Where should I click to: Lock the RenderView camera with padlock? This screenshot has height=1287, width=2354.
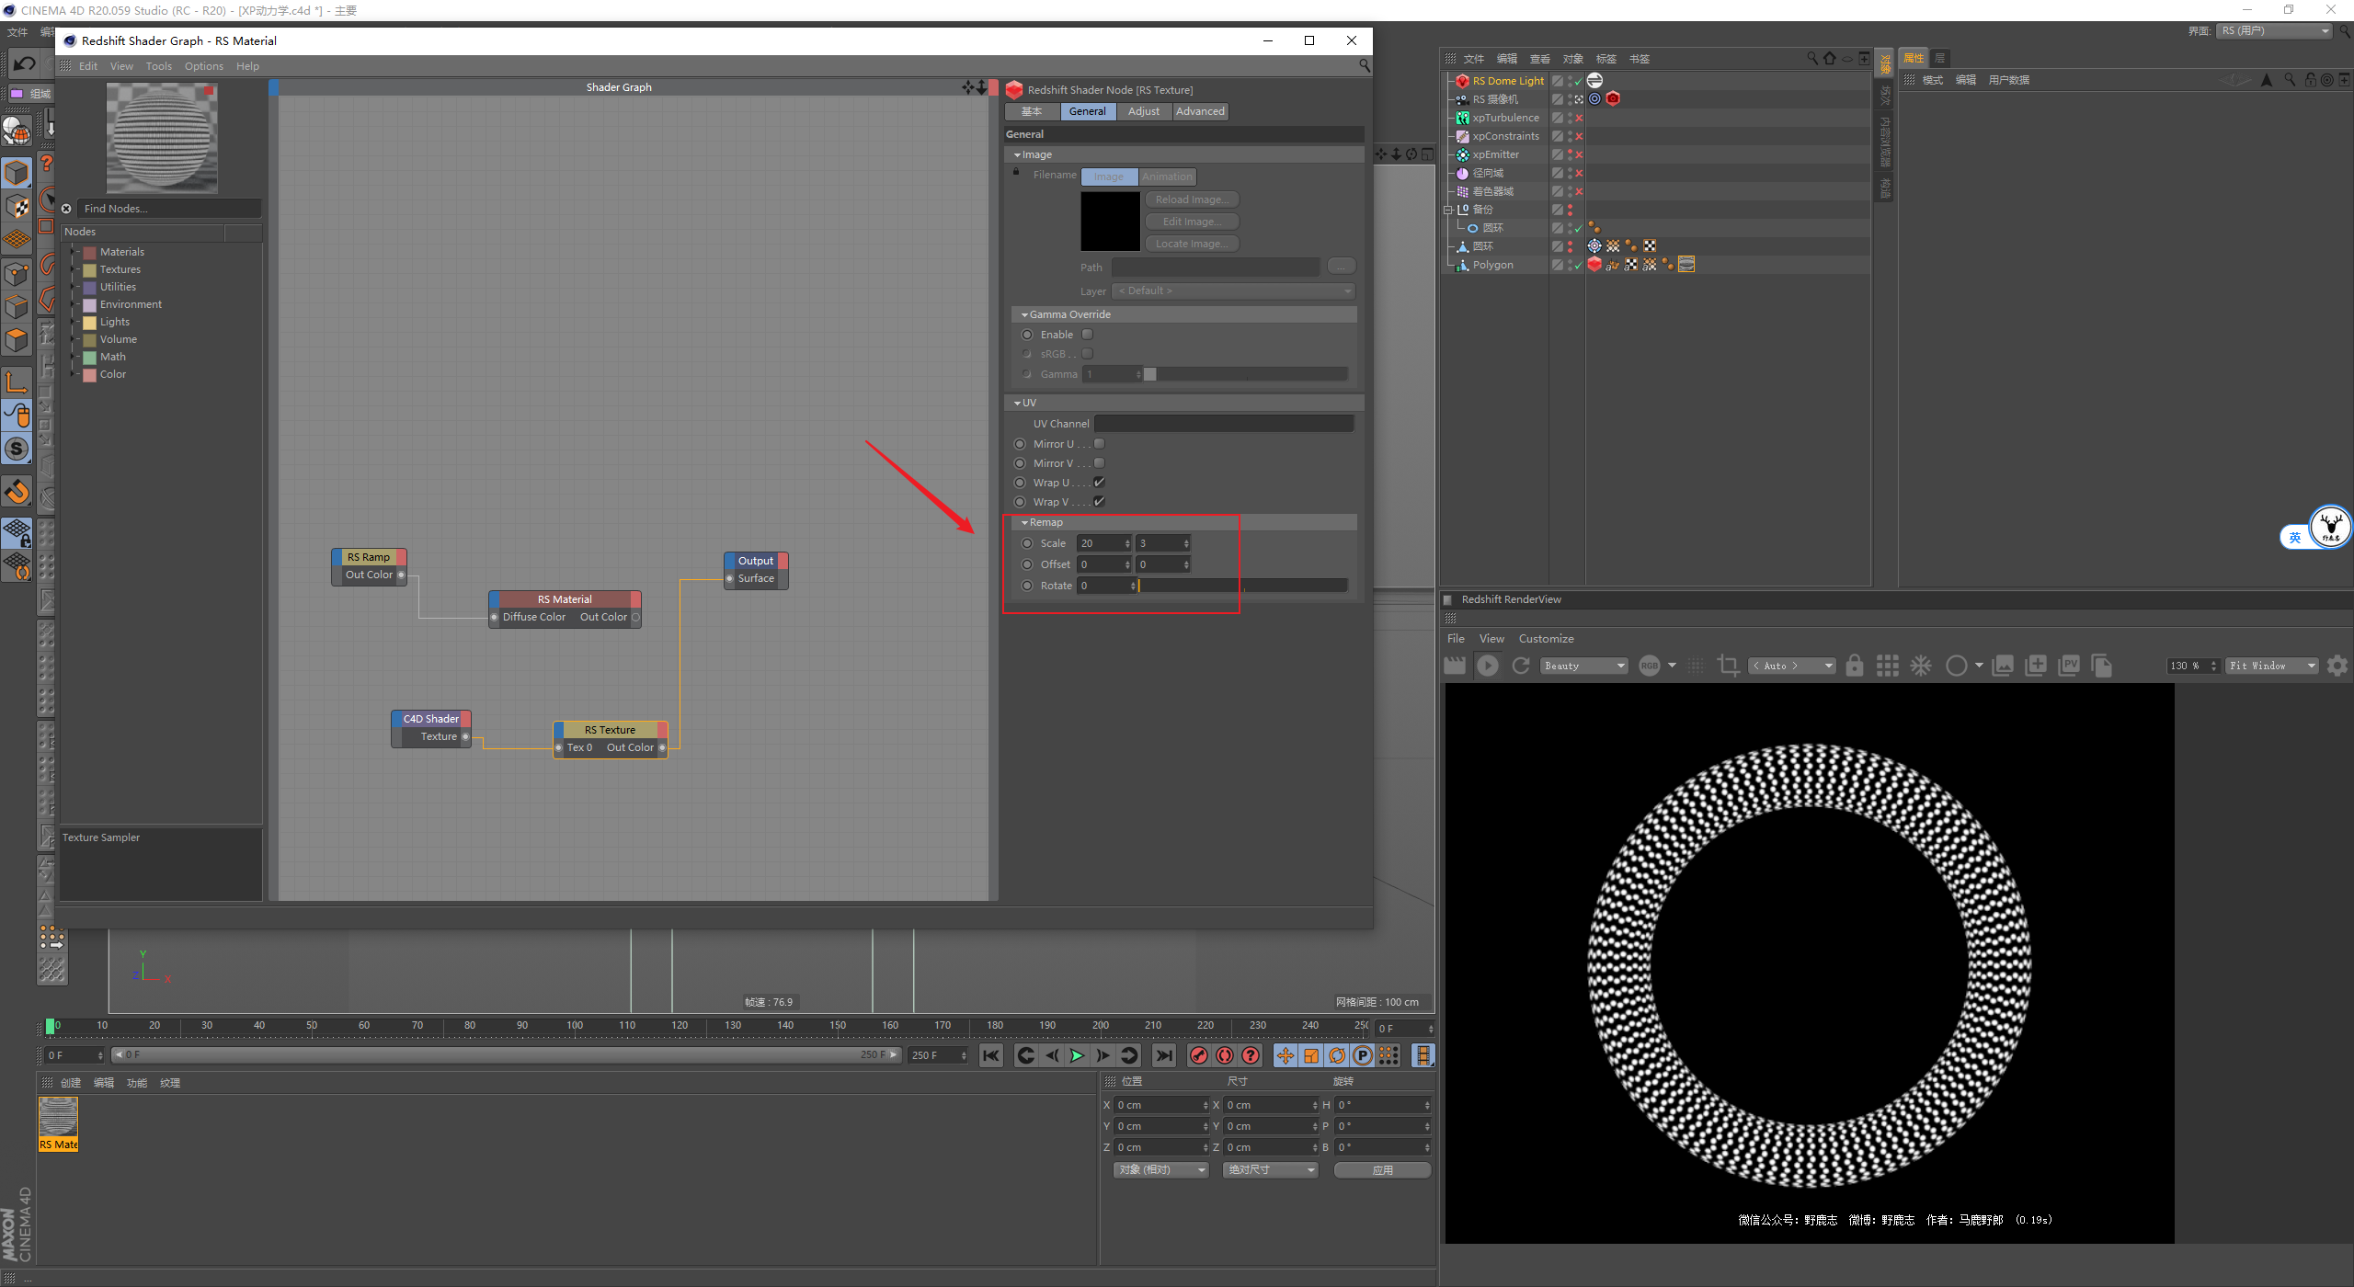tap(1854, 666)
